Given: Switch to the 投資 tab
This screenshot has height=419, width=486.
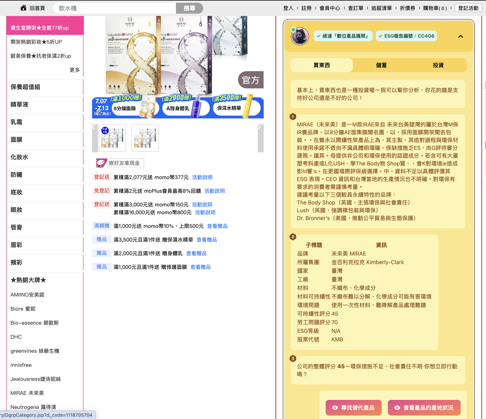Looking at the screenshot, I should click(x=438, y=65).
